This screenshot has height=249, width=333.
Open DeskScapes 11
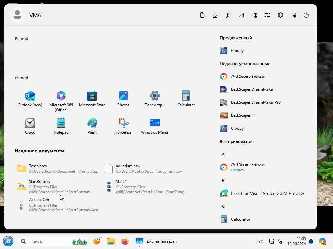[238, 115]
